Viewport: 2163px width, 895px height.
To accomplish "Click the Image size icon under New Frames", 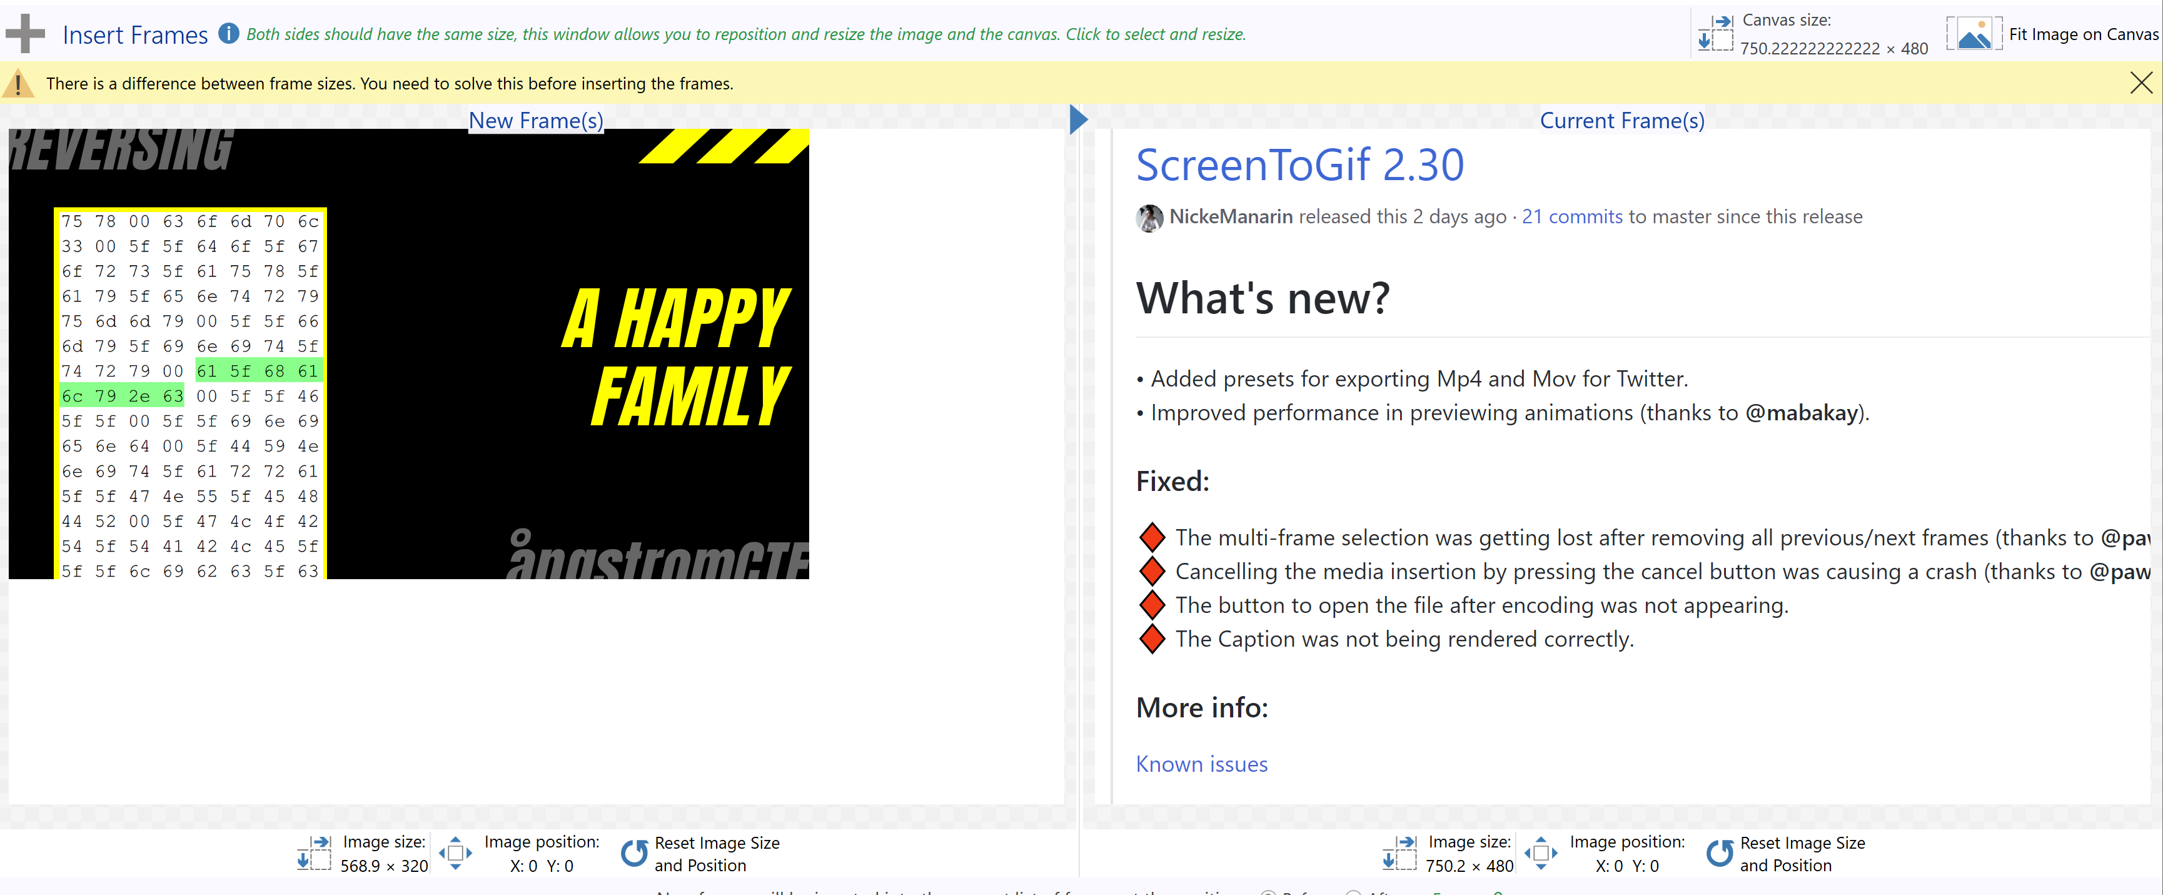I will pos(314,853).
